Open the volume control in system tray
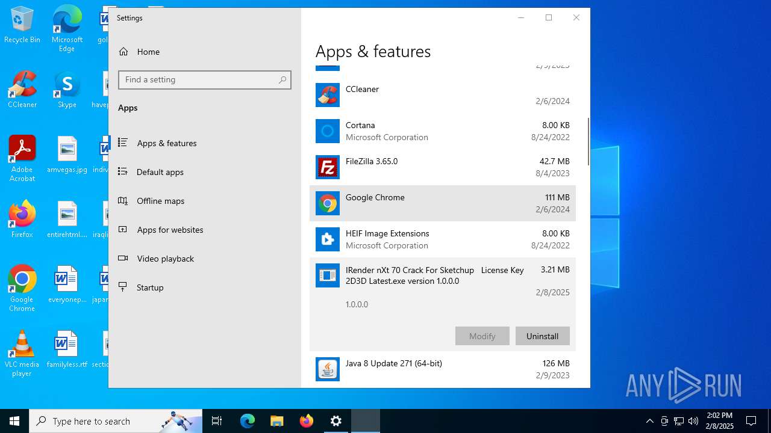Viewport: 771px width, 433px height. coord(693,421)
